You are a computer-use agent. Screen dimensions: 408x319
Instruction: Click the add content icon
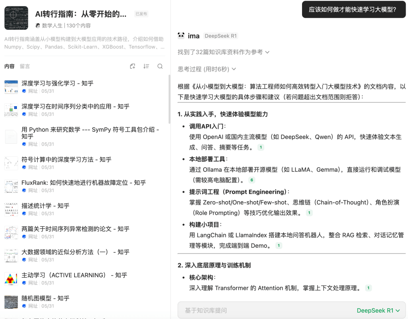point(133,66)
